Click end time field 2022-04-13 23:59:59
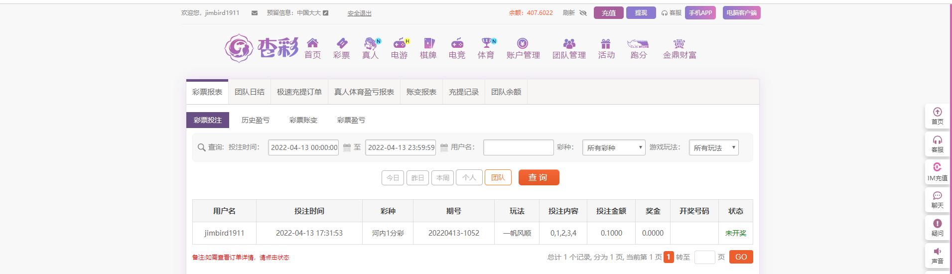 401,147
